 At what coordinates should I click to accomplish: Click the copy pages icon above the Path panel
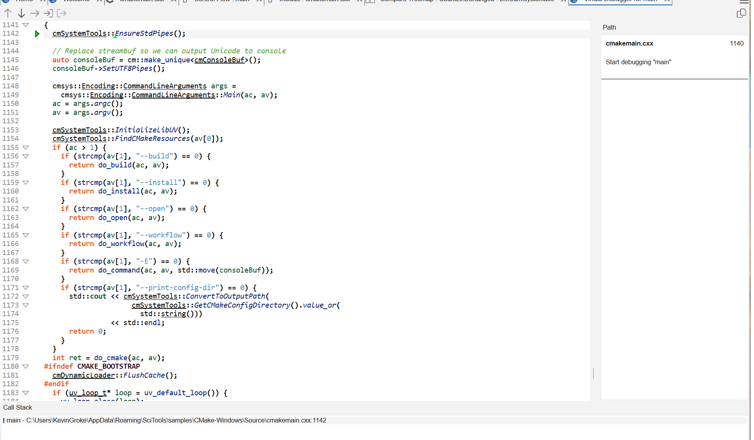[741, 13]
